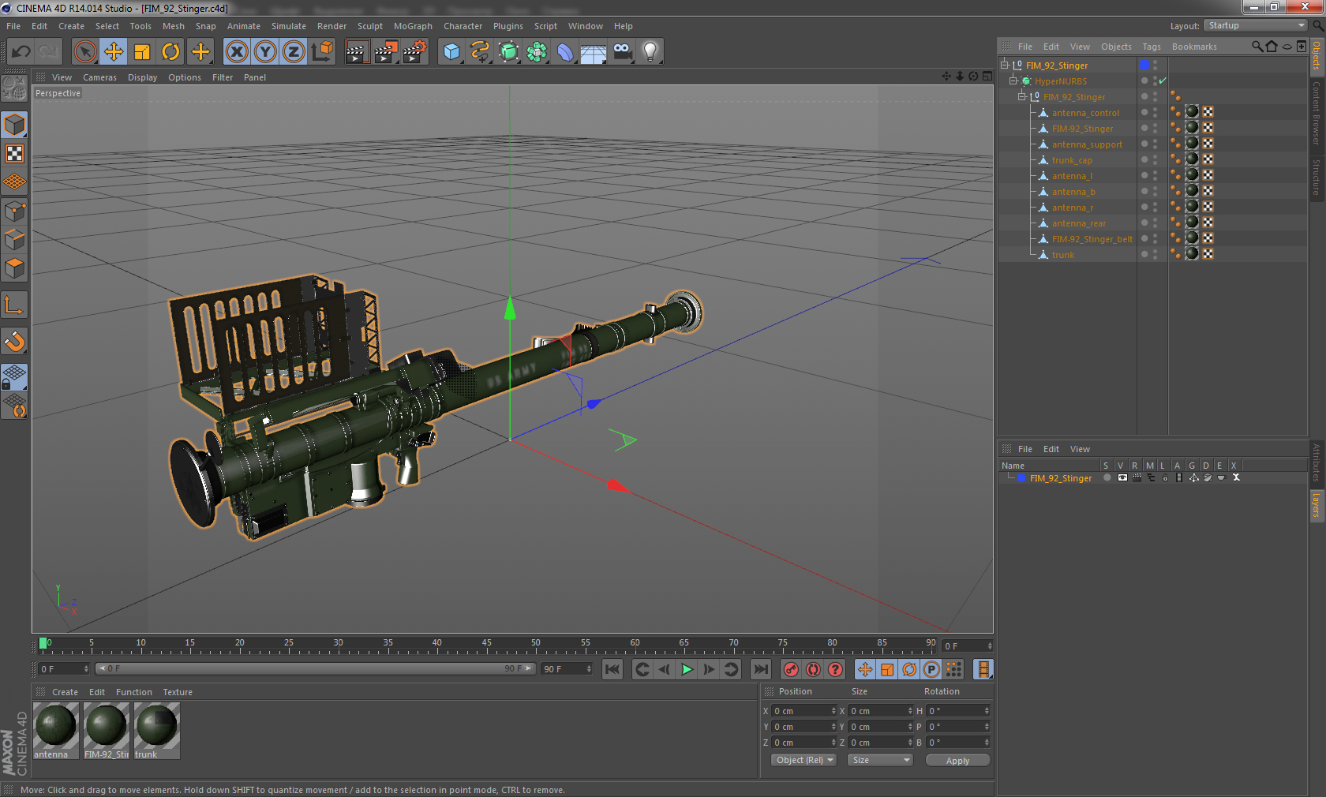Enable the Axis tool
The height and width of the screenshot is (797, 1326).
[x=15, y=305]
